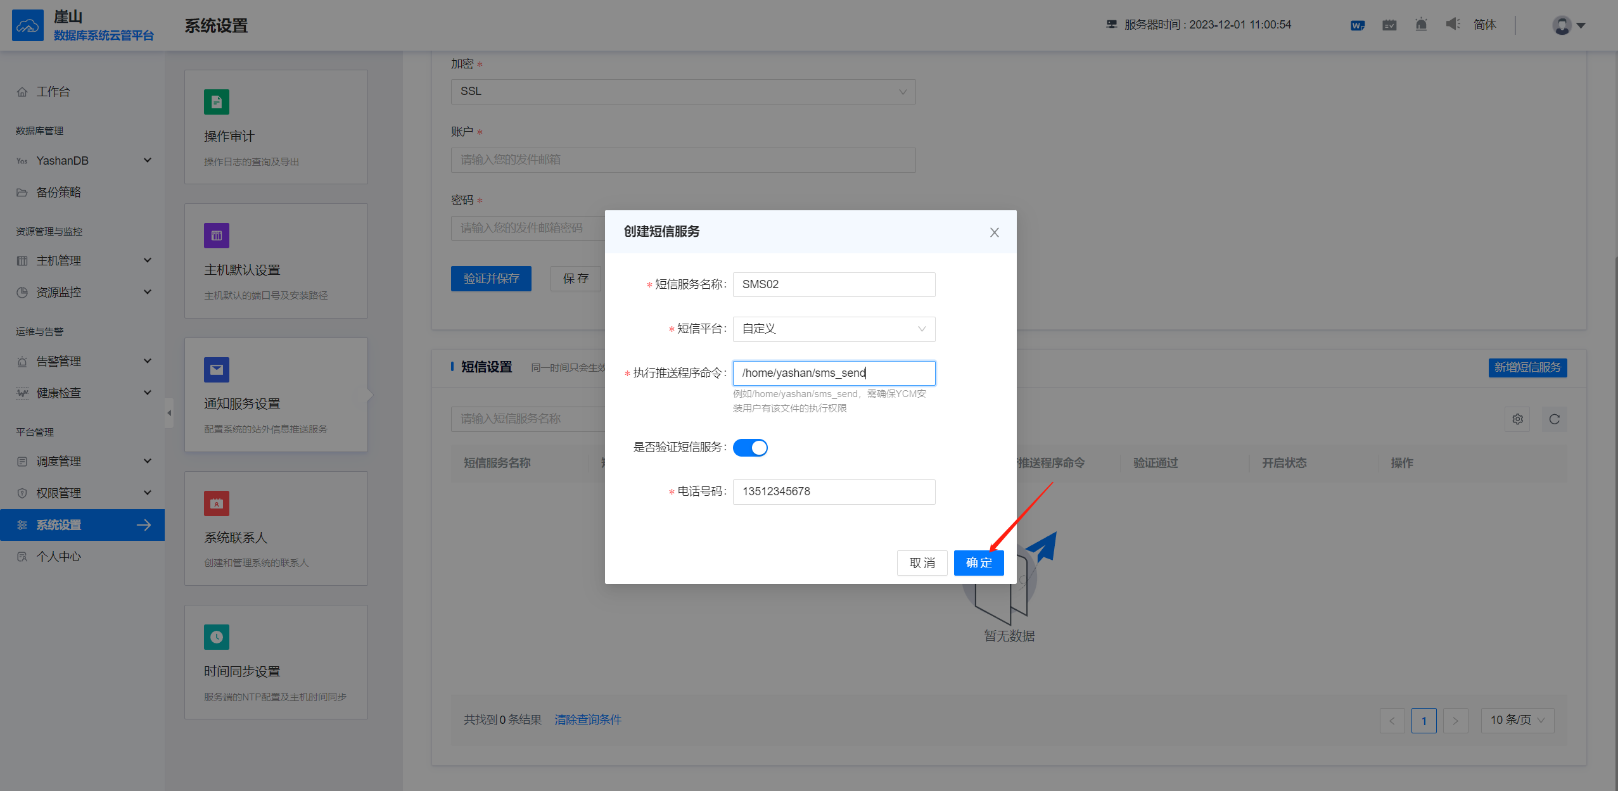Open the 10 items per page selector

point(1517,720)
